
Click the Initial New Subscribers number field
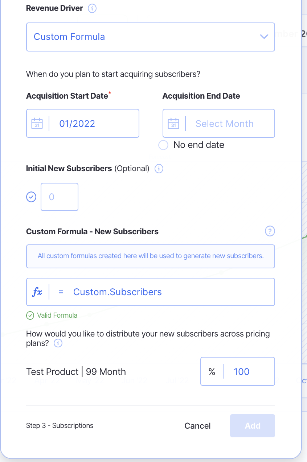(x=60, y=197)
